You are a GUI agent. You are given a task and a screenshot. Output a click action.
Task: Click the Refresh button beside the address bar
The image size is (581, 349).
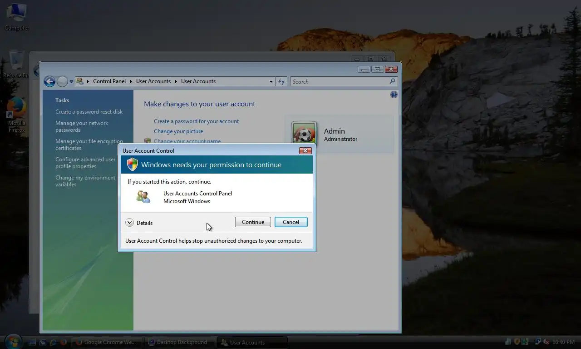tap(281, 81)
